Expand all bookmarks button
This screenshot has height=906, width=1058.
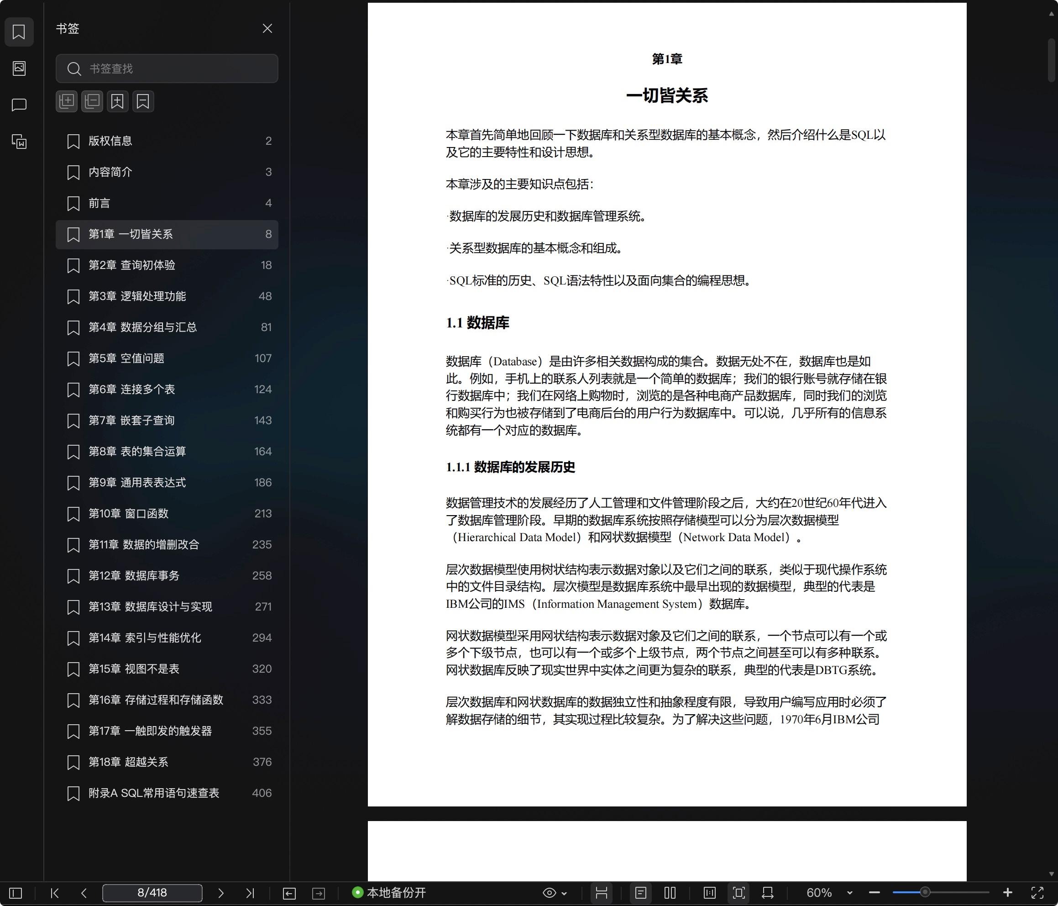(x=66, y=101)
